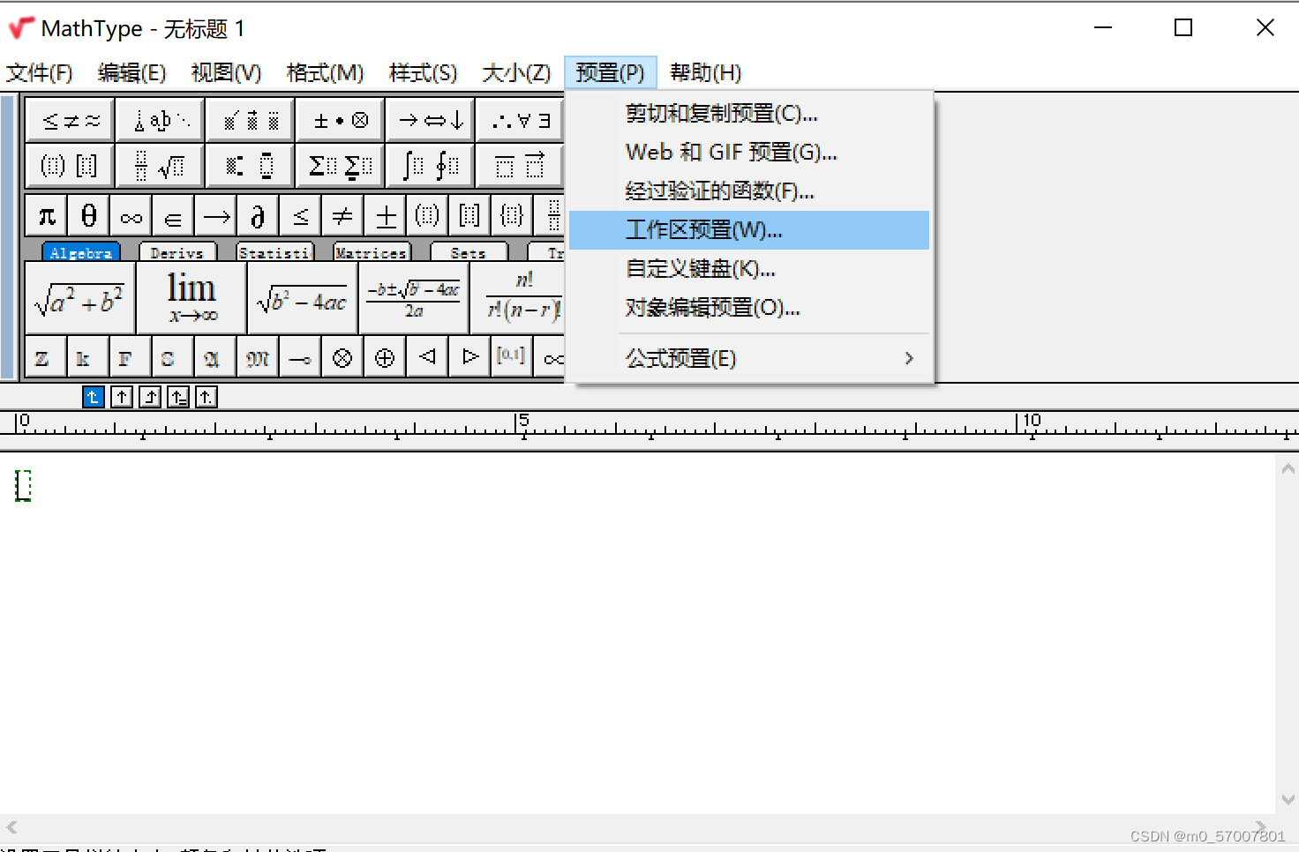1299x852 pixels.
Task: Switch to the Matrices tab
Action: tap(372, 252)
